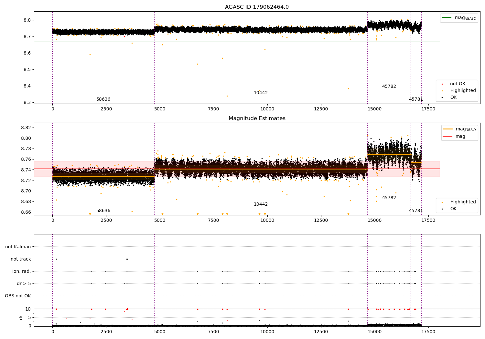Click the 8.78 y-axis tick label
Viewport: 485px width, 339px height.
tap(26, 149)
